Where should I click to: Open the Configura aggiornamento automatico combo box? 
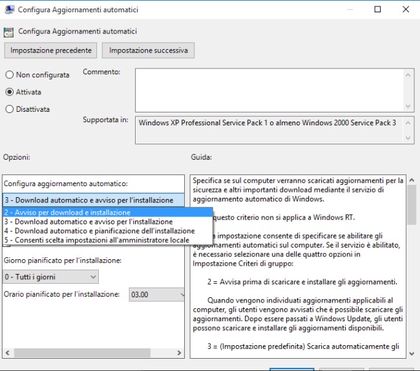[94, 200]
